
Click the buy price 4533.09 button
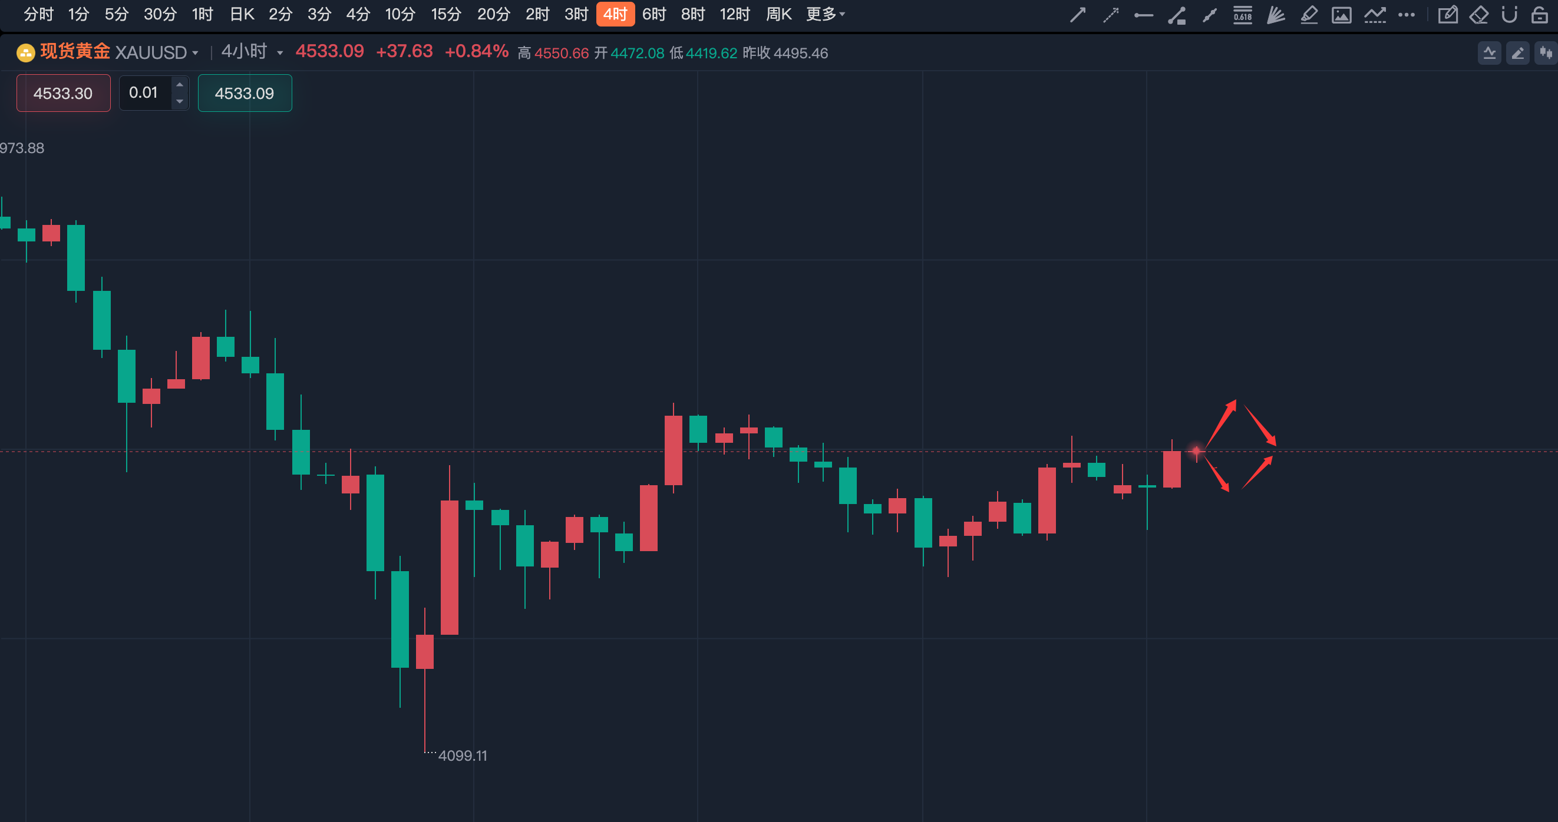click(245, 93)
